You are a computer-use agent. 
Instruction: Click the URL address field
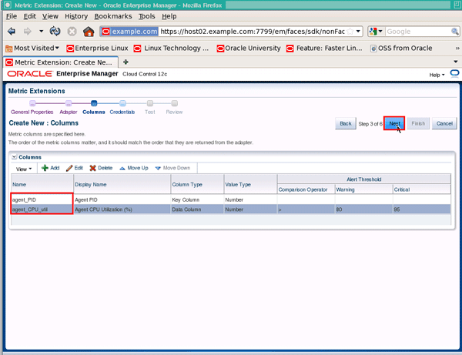coord(252,32)
